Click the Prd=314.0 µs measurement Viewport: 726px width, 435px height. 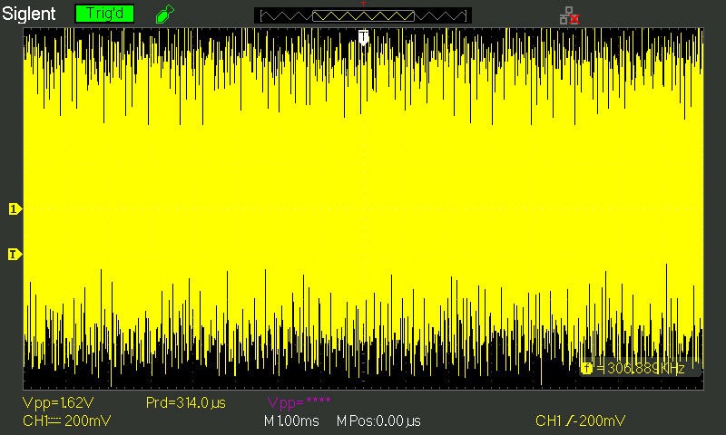tap(186, 402)
